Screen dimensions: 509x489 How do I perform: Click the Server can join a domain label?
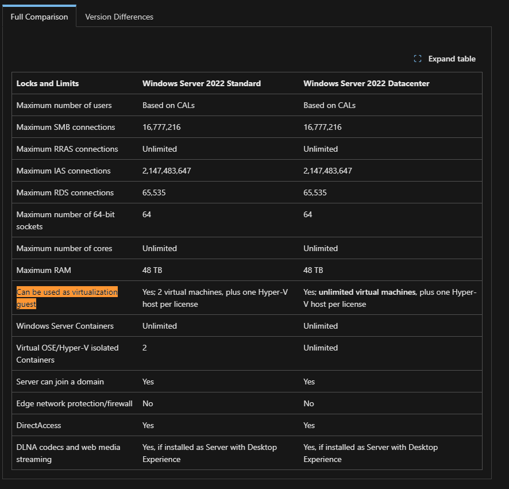[60, 382]
